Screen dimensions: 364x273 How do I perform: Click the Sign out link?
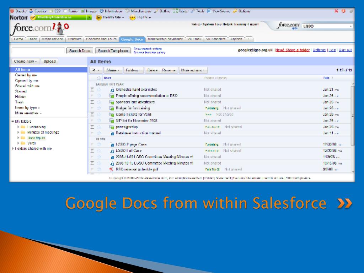[x=345, y=50]
